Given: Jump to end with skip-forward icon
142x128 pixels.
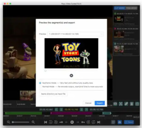Looking at the screenshot, I should coord(99,122).
